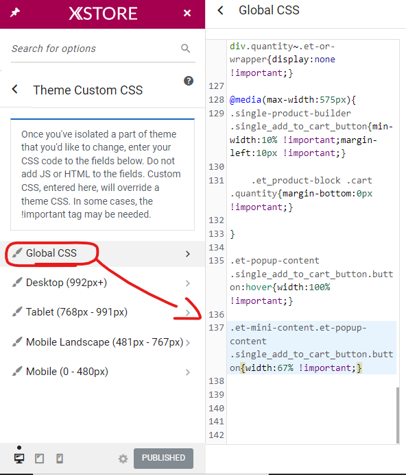Viewport: 406px width, 475px height.
Task: Open the help question mark icon
Action: 189,81
